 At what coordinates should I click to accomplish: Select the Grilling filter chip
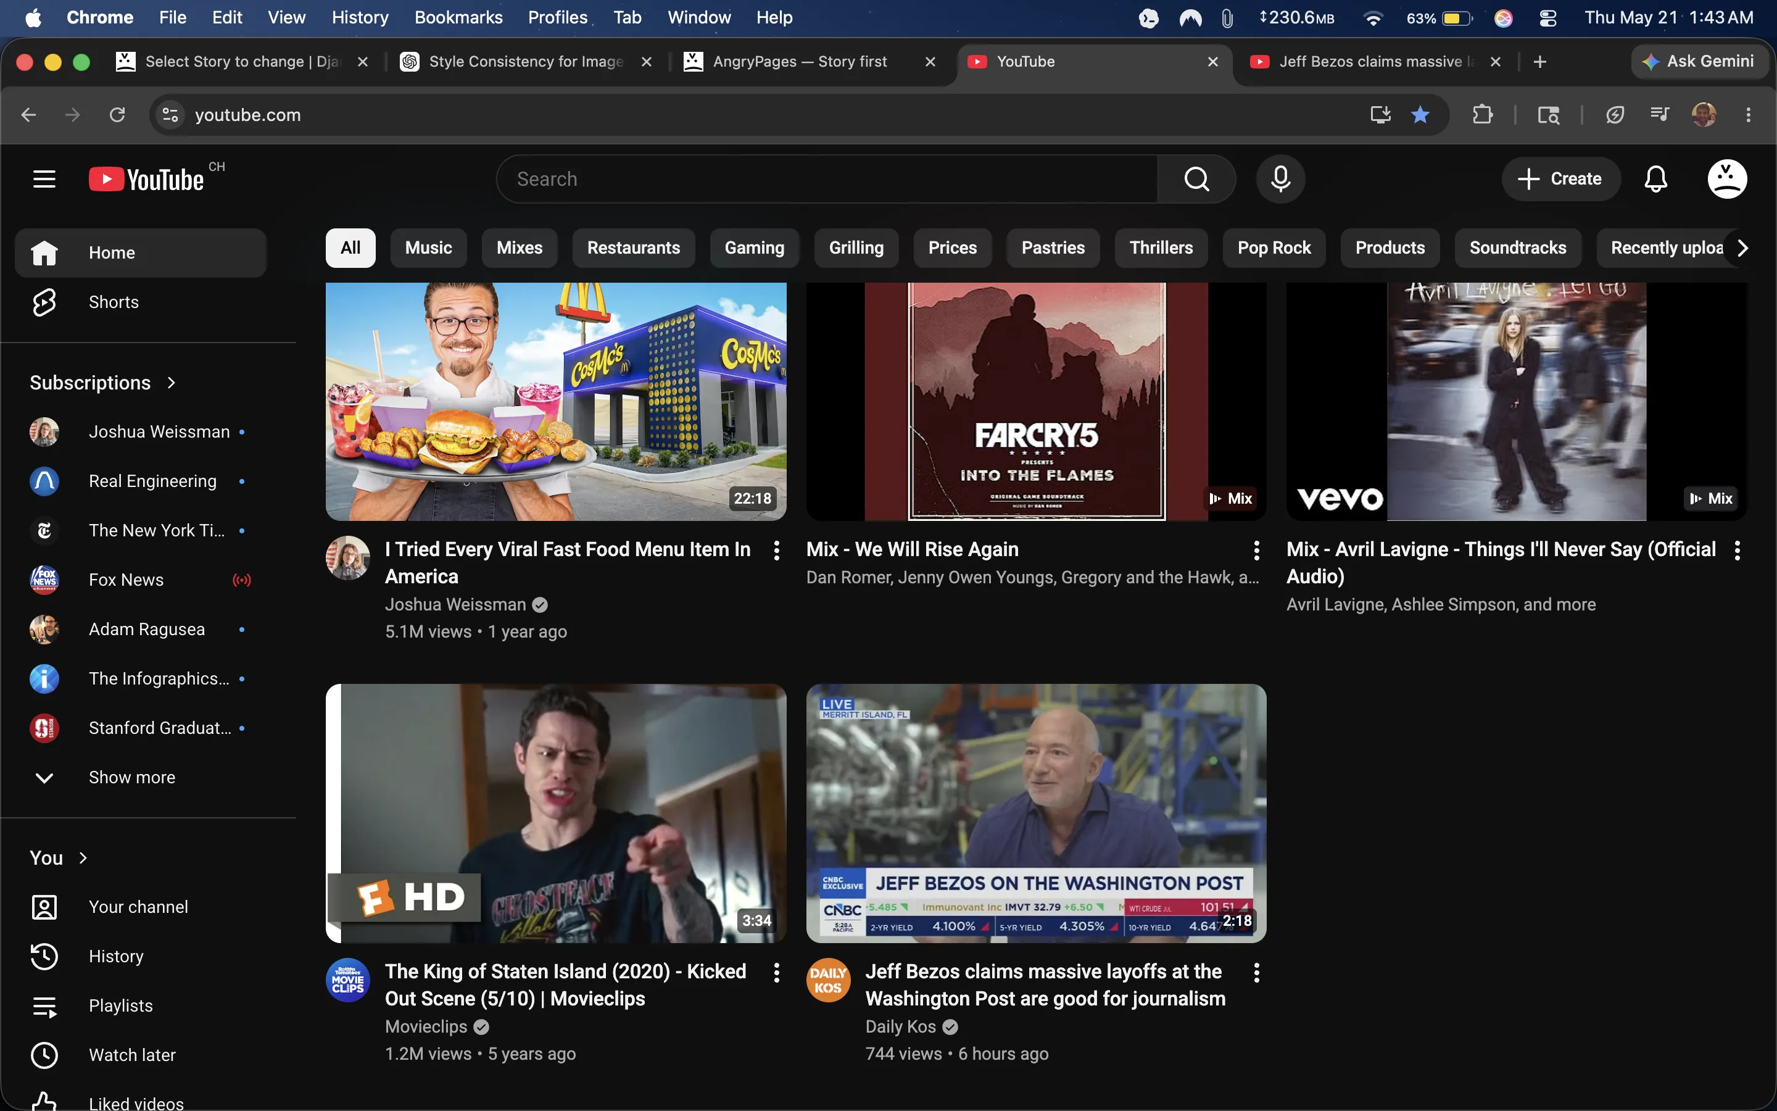(856, 248)
